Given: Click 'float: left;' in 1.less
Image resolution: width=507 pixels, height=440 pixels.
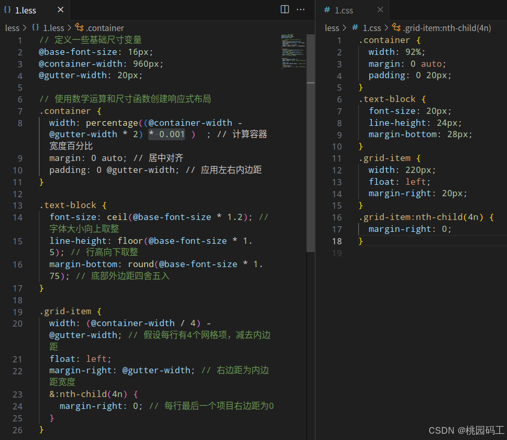Looking at the screenshot, I should pyautogui.click(x=80, y=359).
